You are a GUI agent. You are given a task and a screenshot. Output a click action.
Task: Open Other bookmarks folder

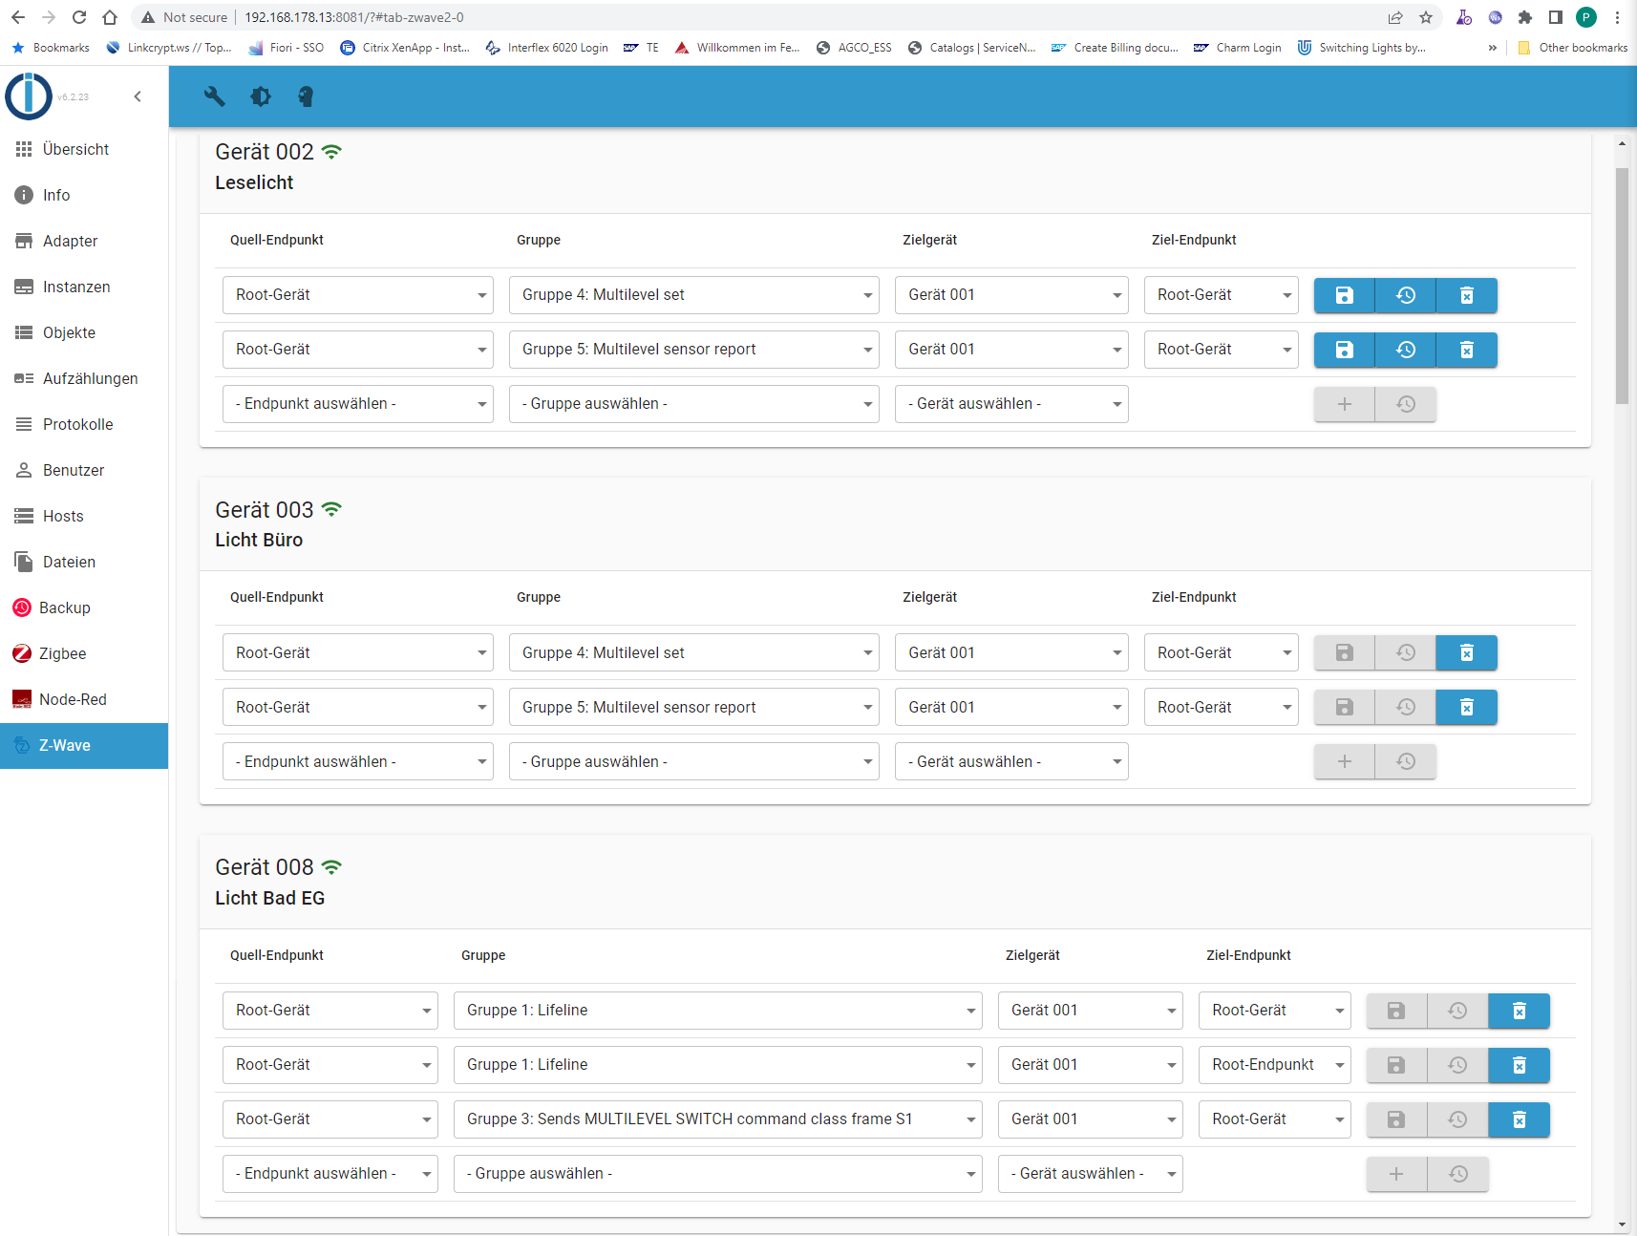tap(1572, 48)
